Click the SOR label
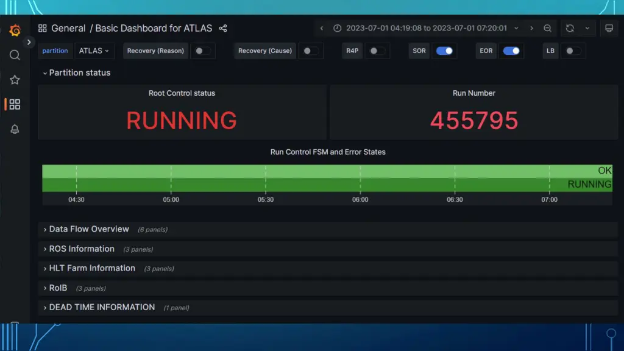The width and height of the screenshot is (624, 351). (419, 51)
